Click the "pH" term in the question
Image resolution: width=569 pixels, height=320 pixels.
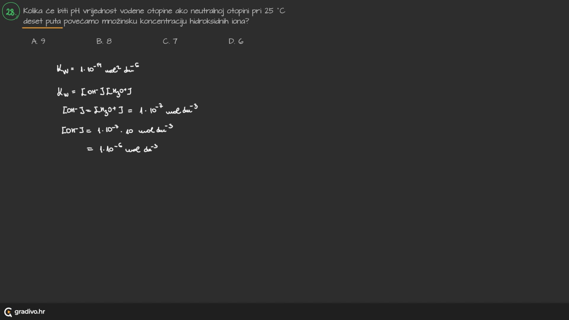[x=75, y=11]
